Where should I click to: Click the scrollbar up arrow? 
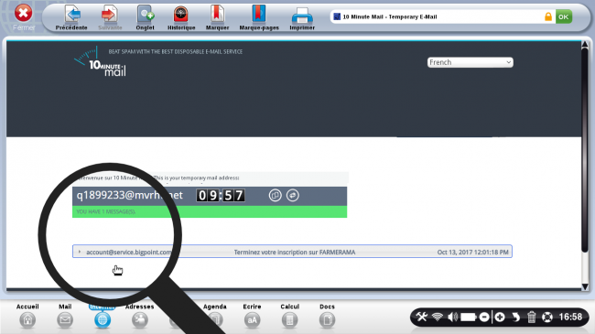coord(585,45)
